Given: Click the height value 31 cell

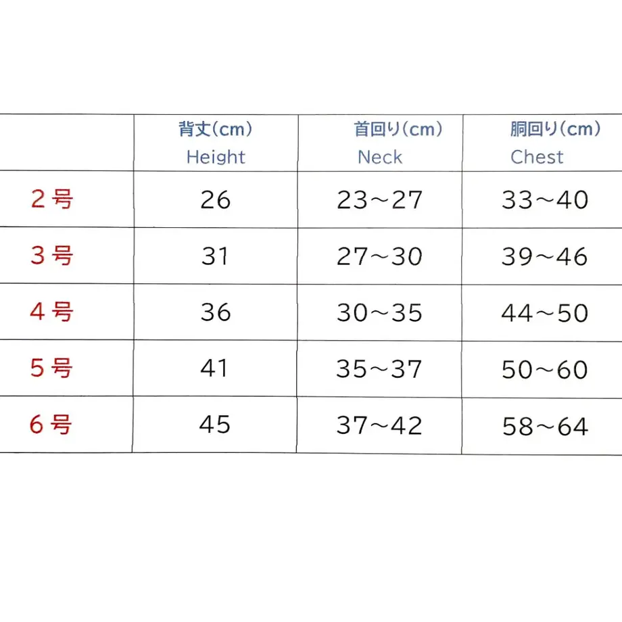Looking at the screenshot, I should (x=216, y=256).
